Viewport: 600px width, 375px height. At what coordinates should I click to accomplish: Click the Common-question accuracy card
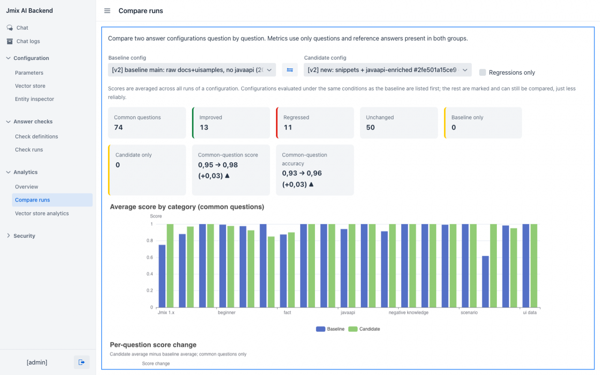315,170
